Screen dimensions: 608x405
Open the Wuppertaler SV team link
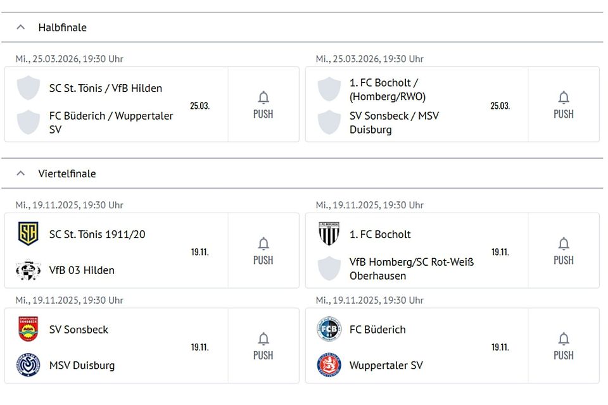coord(386,365)
